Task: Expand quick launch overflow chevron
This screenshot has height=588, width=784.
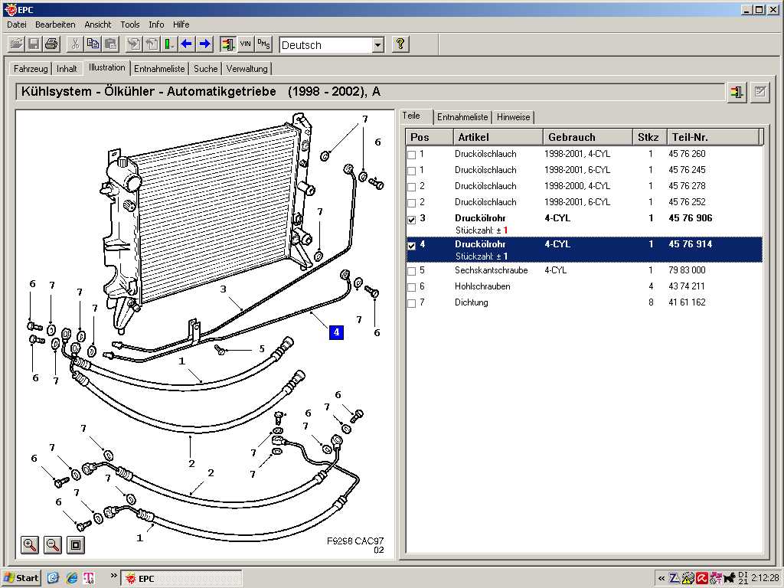Action: point(113,576)
